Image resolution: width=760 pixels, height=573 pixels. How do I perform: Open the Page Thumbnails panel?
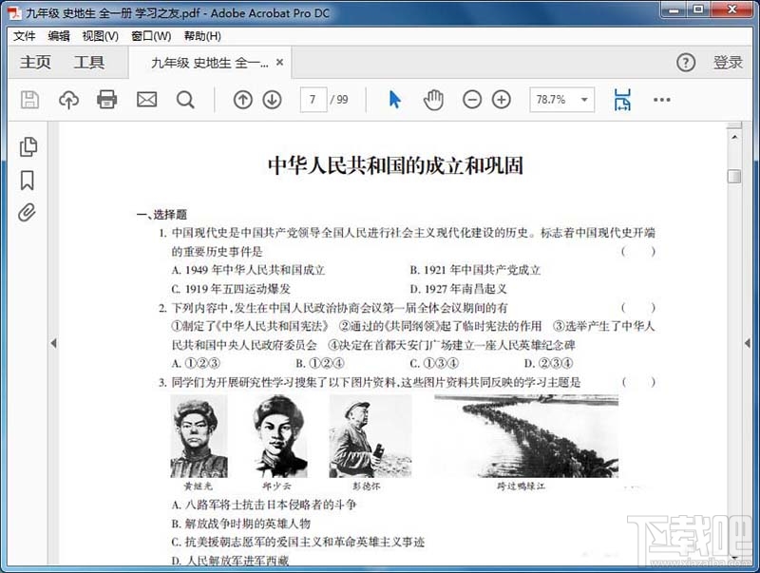(28, 147)
